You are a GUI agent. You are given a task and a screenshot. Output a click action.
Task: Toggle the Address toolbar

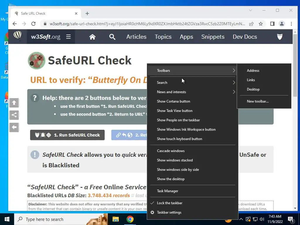[264, 71]
